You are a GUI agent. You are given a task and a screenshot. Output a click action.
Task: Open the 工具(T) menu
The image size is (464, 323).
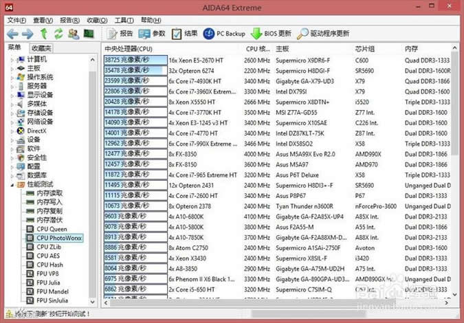point(124,20)
